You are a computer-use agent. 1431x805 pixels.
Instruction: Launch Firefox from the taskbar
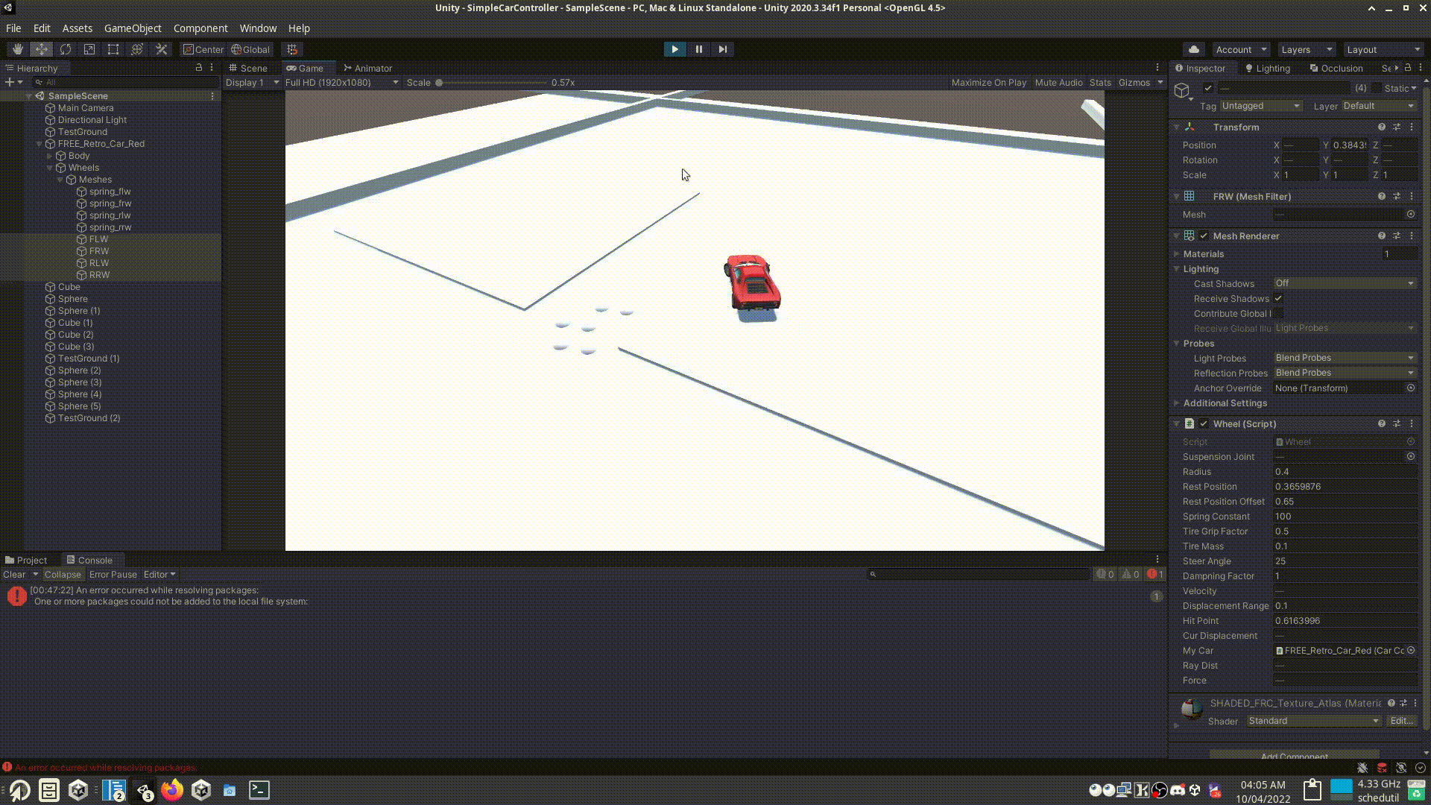[x=172, y=790]
